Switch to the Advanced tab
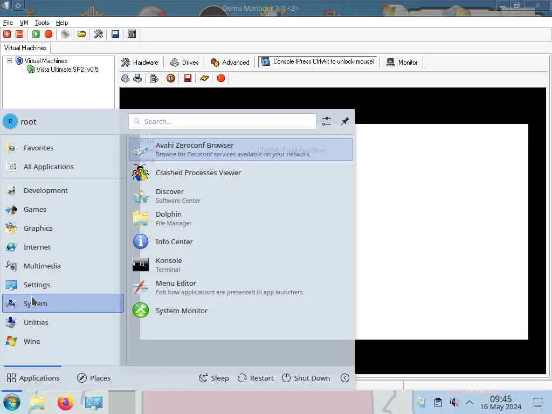This screenshot has height=414, width=552. tap(230, 63)
